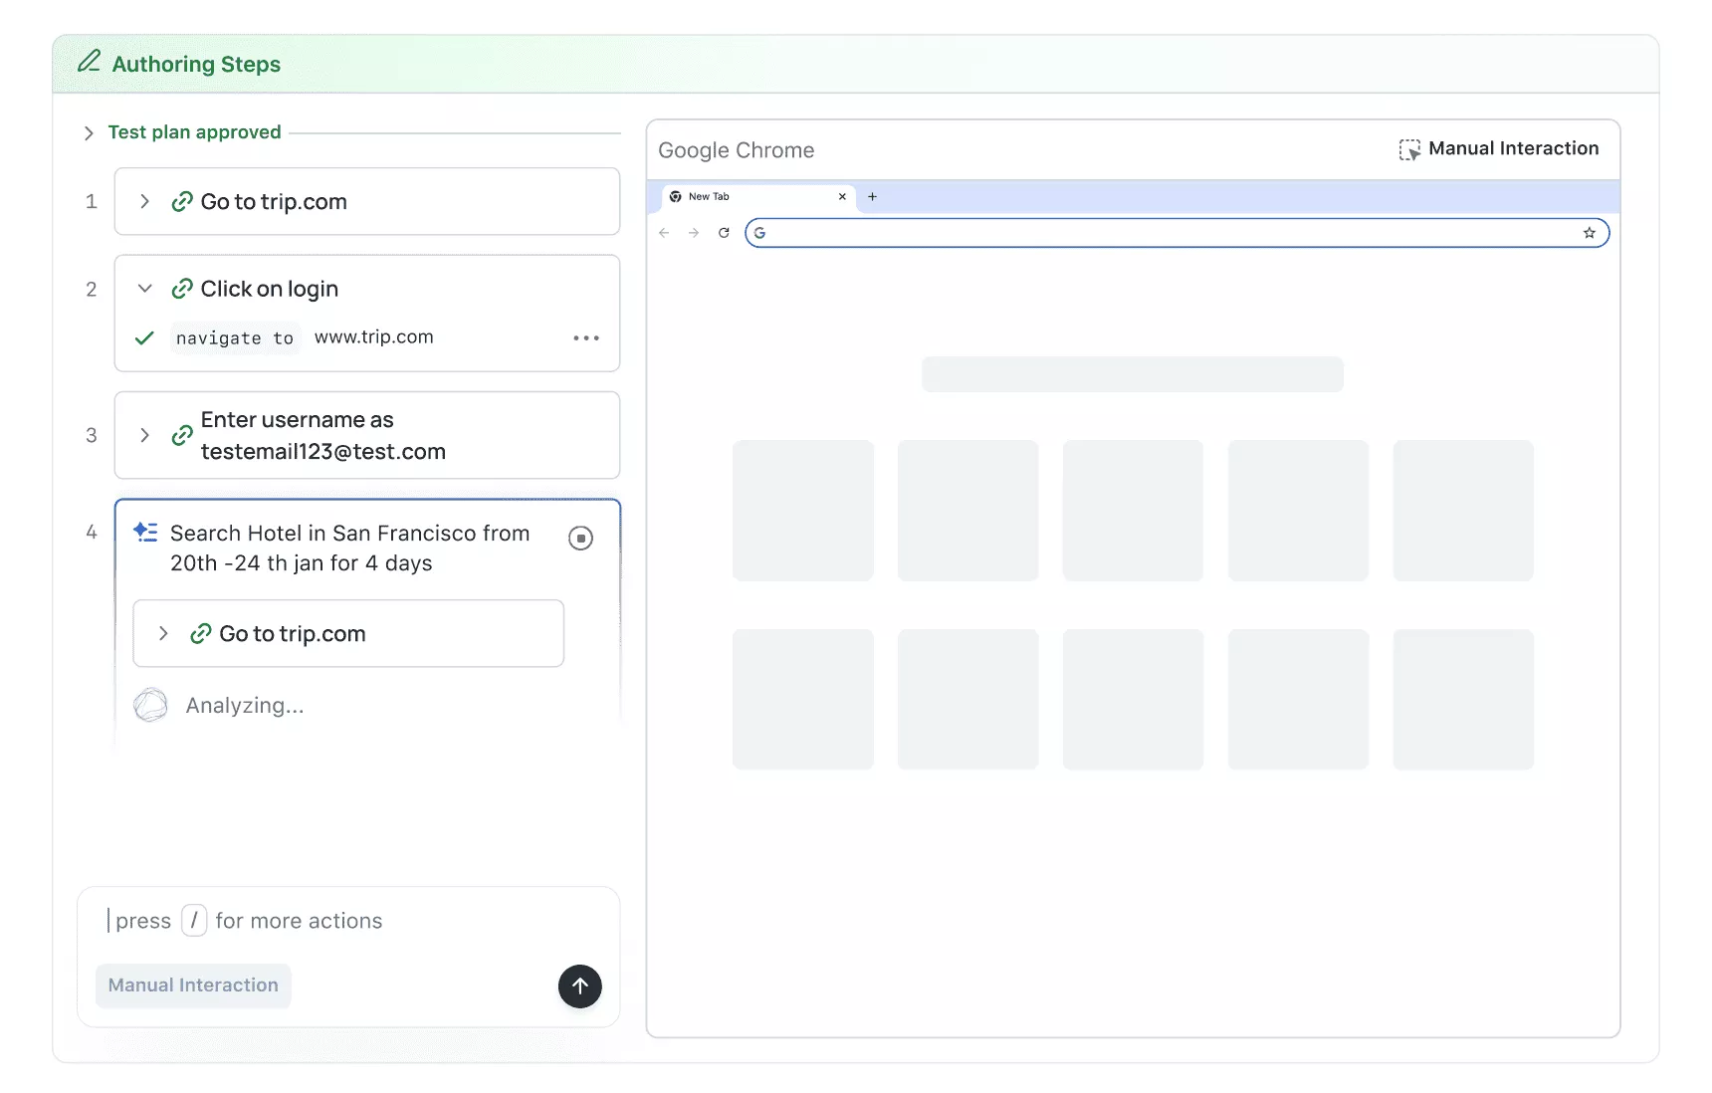The height and width of the screenshot is (1093, 1712).
Task: Click link icon in step 1 Go to trip.com
Action: [x=182, y=202]
